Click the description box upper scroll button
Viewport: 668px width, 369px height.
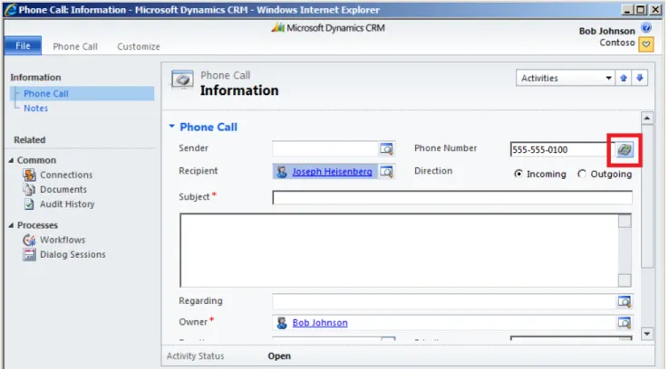624,221
